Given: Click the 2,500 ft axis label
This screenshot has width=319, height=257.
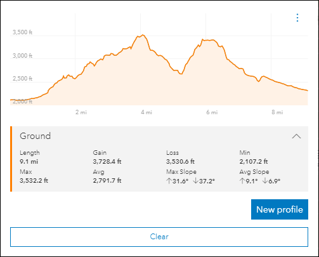Looking at the screenshot, I should (22, 79).
